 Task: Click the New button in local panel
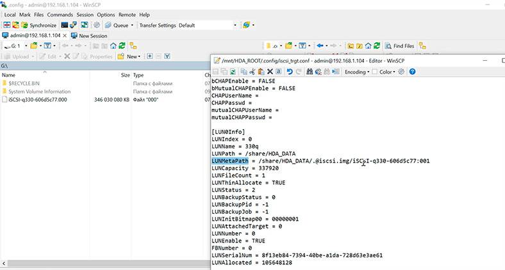(x=129, y=56)
